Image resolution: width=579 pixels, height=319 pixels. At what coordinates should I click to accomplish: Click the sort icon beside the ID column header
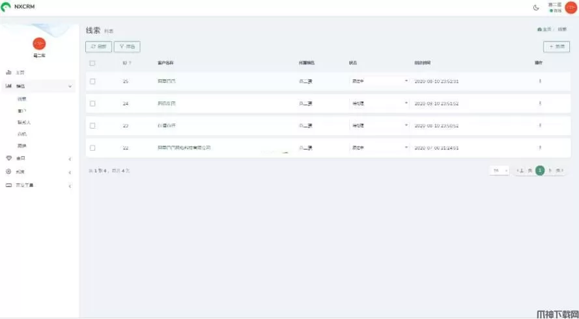coord(130,63)
